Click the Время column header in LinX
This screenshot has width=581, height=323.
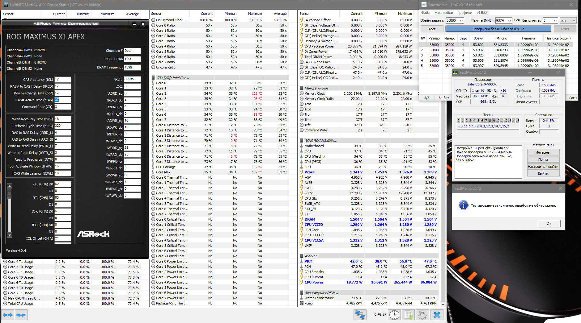pyautogui.click(x=478, y=38)
